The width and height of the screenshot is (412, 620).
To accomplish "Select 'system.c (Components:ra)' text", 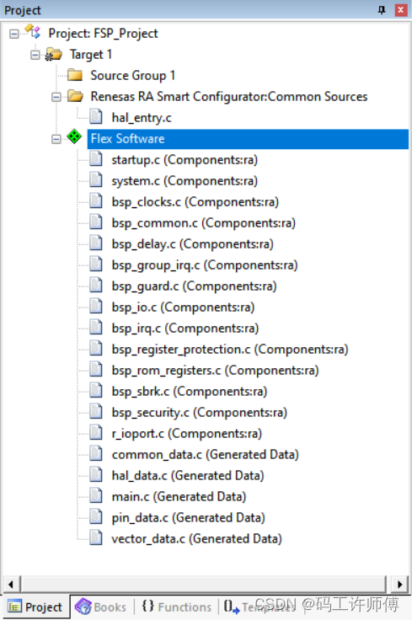I will (x=185, y=181).
